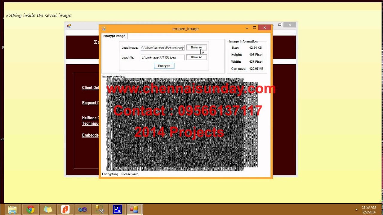Open the blue square app on taskbar
Viewport: 383px width, 215px height.
coord(117,210)
